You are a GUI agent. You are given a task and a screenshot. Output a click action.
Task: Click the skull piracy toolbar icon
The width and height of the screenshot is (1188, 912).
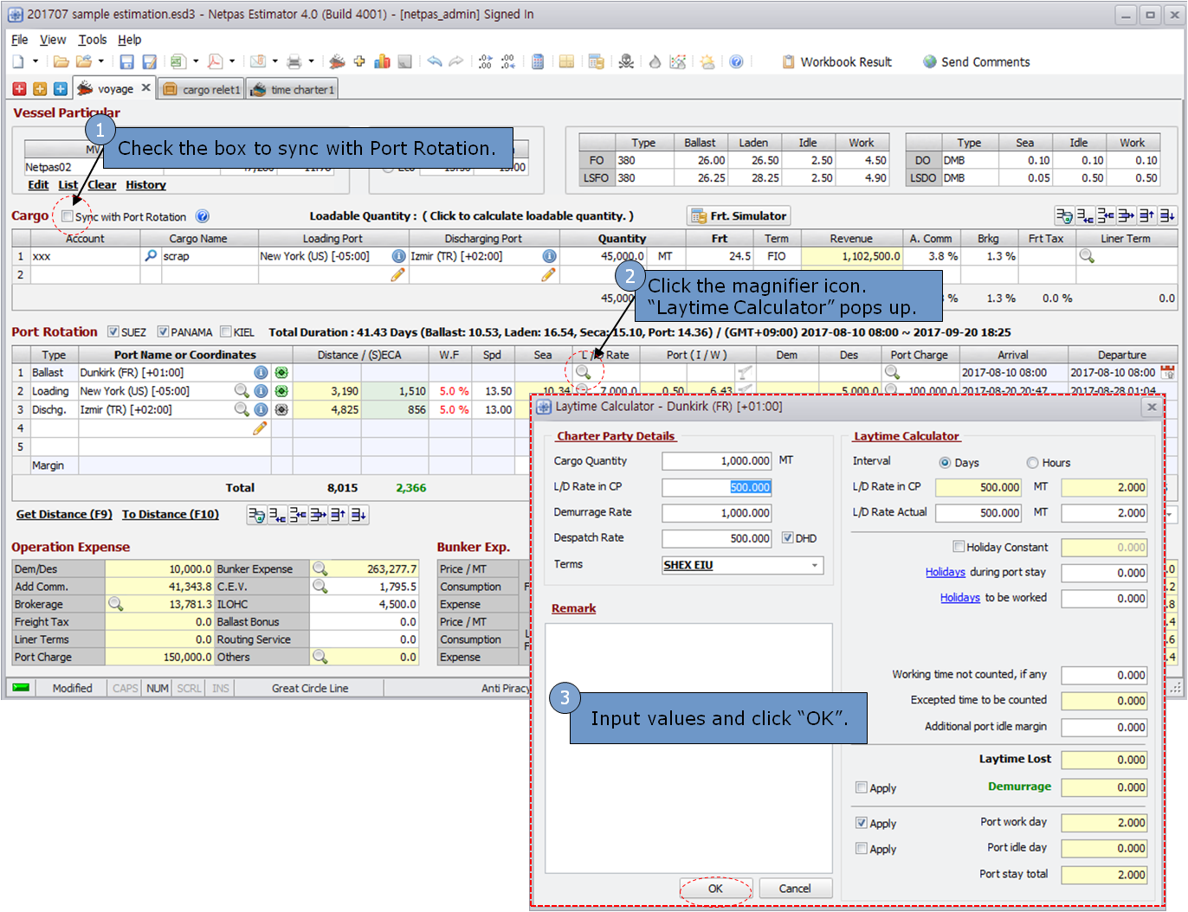tap(626, 61)
